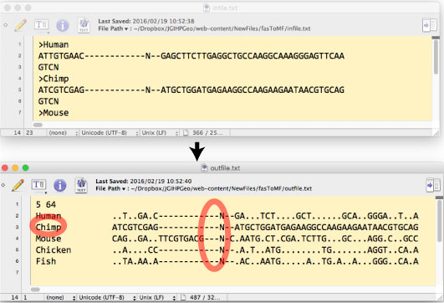Click the blue info icon in outfile.txt window
444x303 pixels.
tap(59, 185)
